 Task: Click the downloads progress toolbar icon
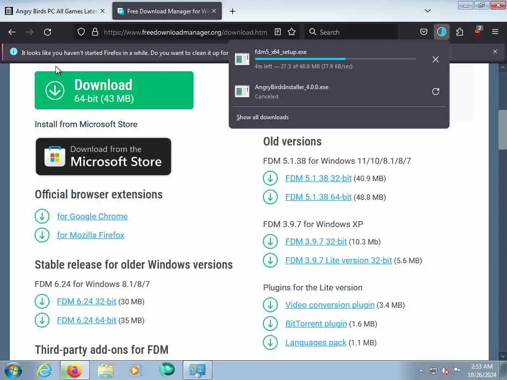click(x=441, y=32)
